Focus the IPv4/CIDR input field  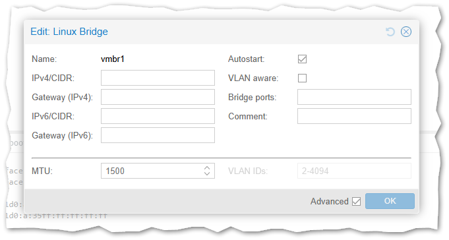158,78
